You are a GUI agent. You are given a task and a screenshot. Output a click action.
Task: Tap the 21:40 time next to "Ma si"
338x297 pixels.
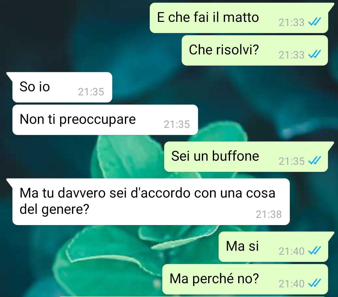[291, 251]
